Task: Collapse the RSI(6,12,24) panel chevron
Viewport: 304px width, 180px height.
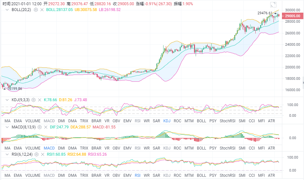Action: 7,154
